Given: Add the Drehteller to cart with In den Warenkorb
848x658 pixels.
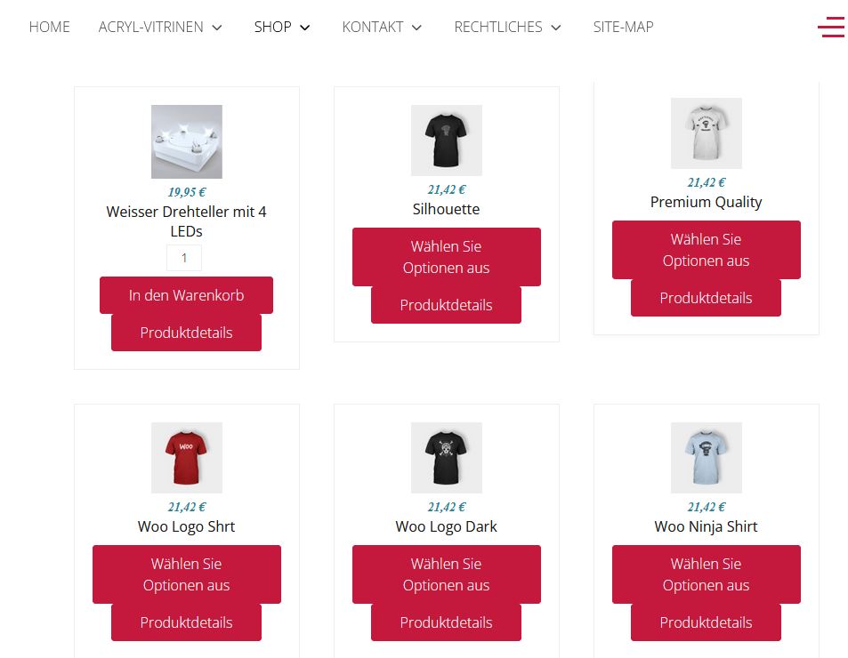Looking at the screenshot, I should [x=186, y=295].
